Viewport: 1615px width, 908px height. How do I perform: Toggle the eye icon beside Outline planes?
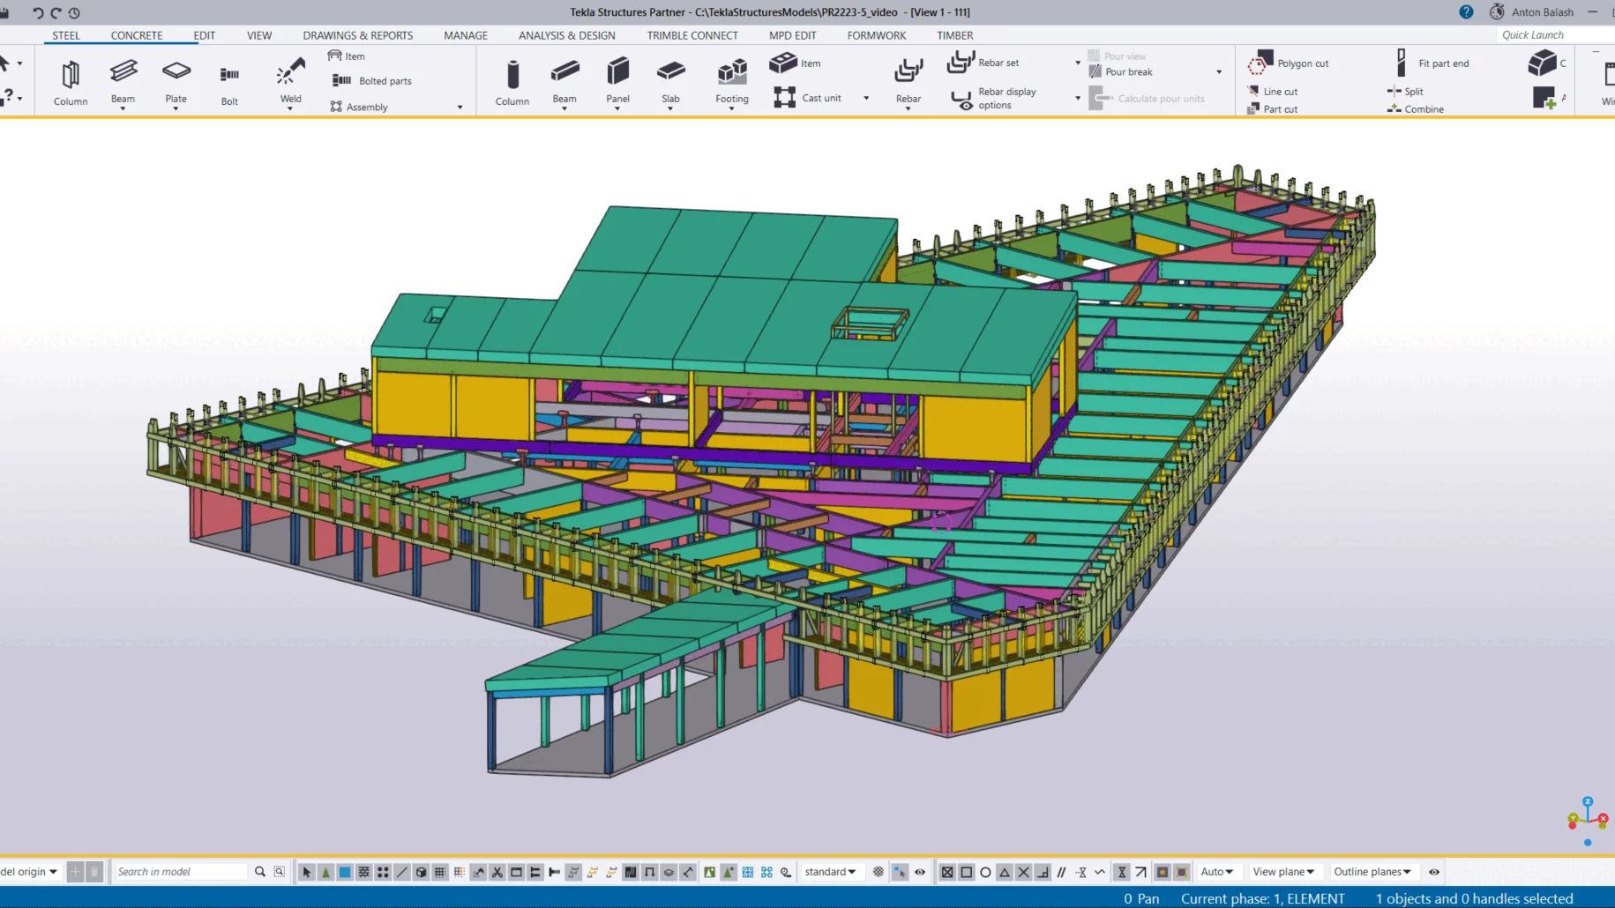(1434, 872)
